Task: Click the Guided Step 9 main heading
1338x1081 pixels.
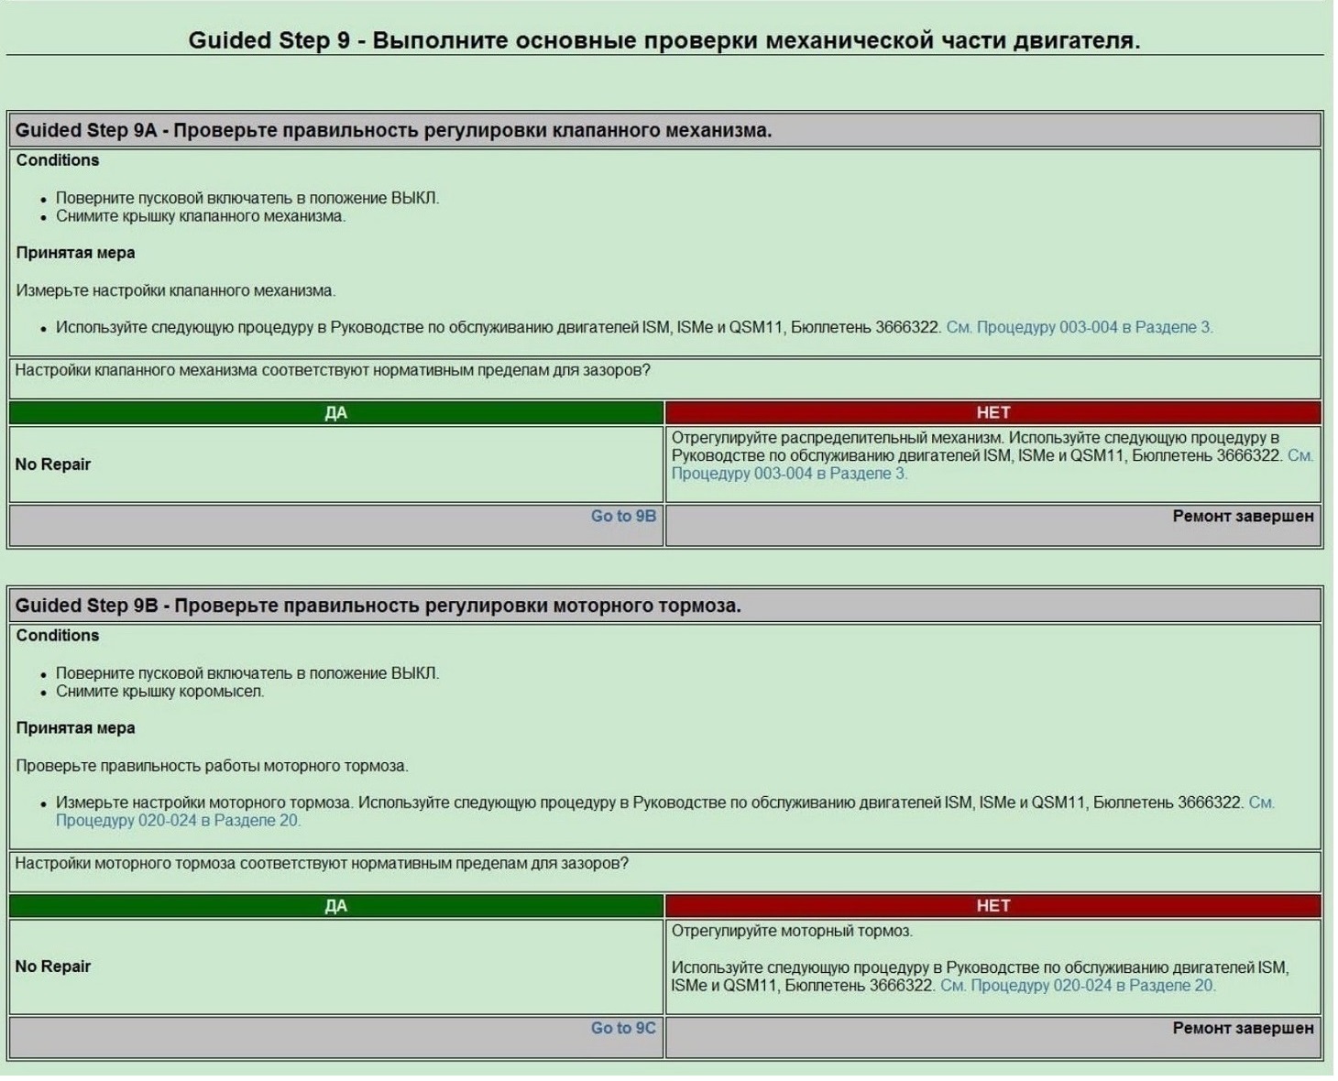Action: 664,40
